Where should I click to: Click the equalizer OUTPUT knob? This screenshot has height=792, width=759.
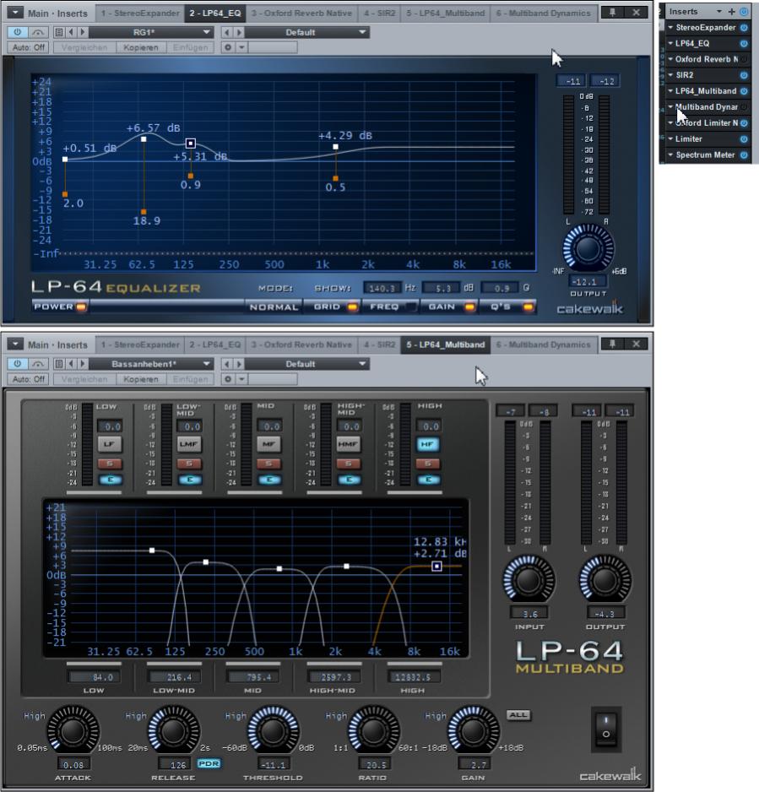point(588,249)
